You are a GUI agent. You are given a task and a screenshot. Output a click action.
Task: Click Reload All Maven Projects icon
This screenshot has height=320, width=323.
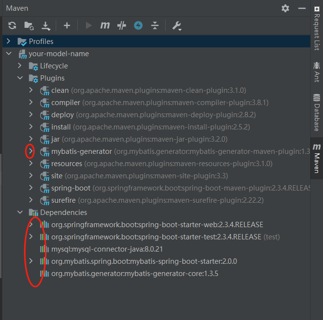coord(12,25)
